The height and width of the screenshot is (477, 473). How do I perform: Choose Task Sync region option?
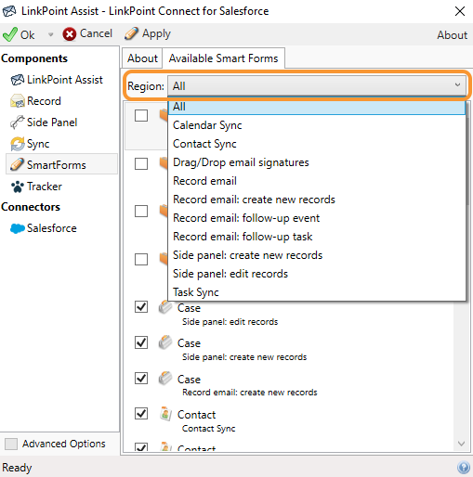tap(317, 292)
